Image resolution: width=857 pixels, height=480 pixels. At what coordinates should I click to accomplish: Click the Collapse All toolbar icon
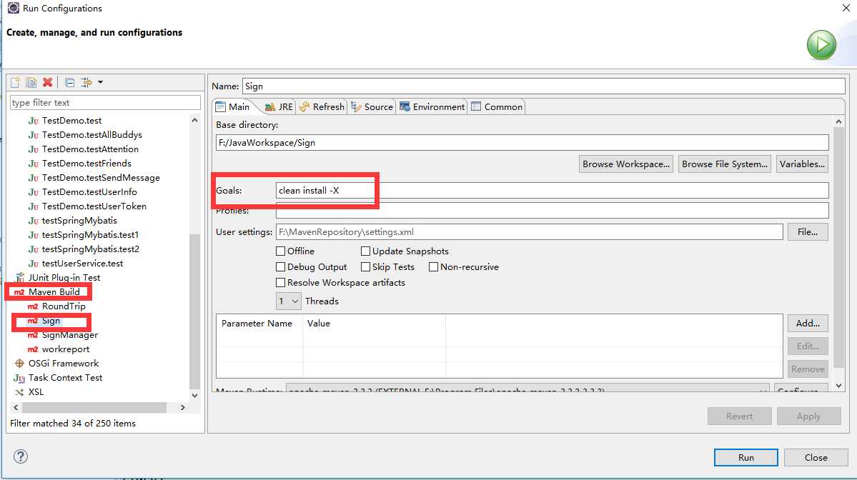[69, 82]
